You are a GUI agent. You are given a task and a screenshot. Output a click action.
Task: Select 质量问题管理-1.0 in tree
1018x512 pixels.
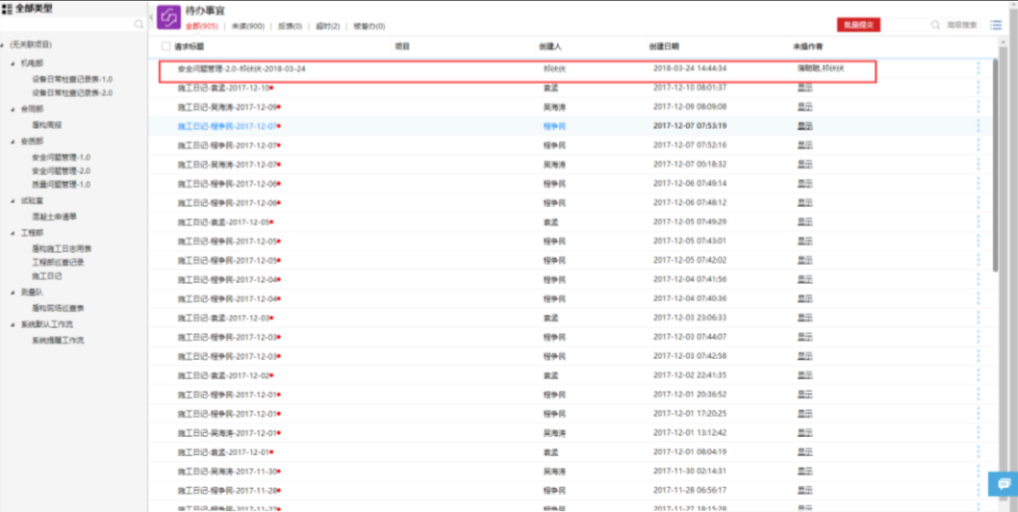[x=61, y=185]
